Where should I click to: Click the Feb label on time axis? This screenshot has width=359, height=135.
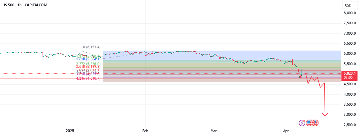pyautogui.click(x=145, y=131)
